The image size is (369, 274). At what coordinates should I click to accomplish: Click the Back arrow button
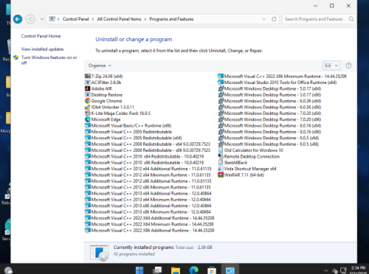18,19
